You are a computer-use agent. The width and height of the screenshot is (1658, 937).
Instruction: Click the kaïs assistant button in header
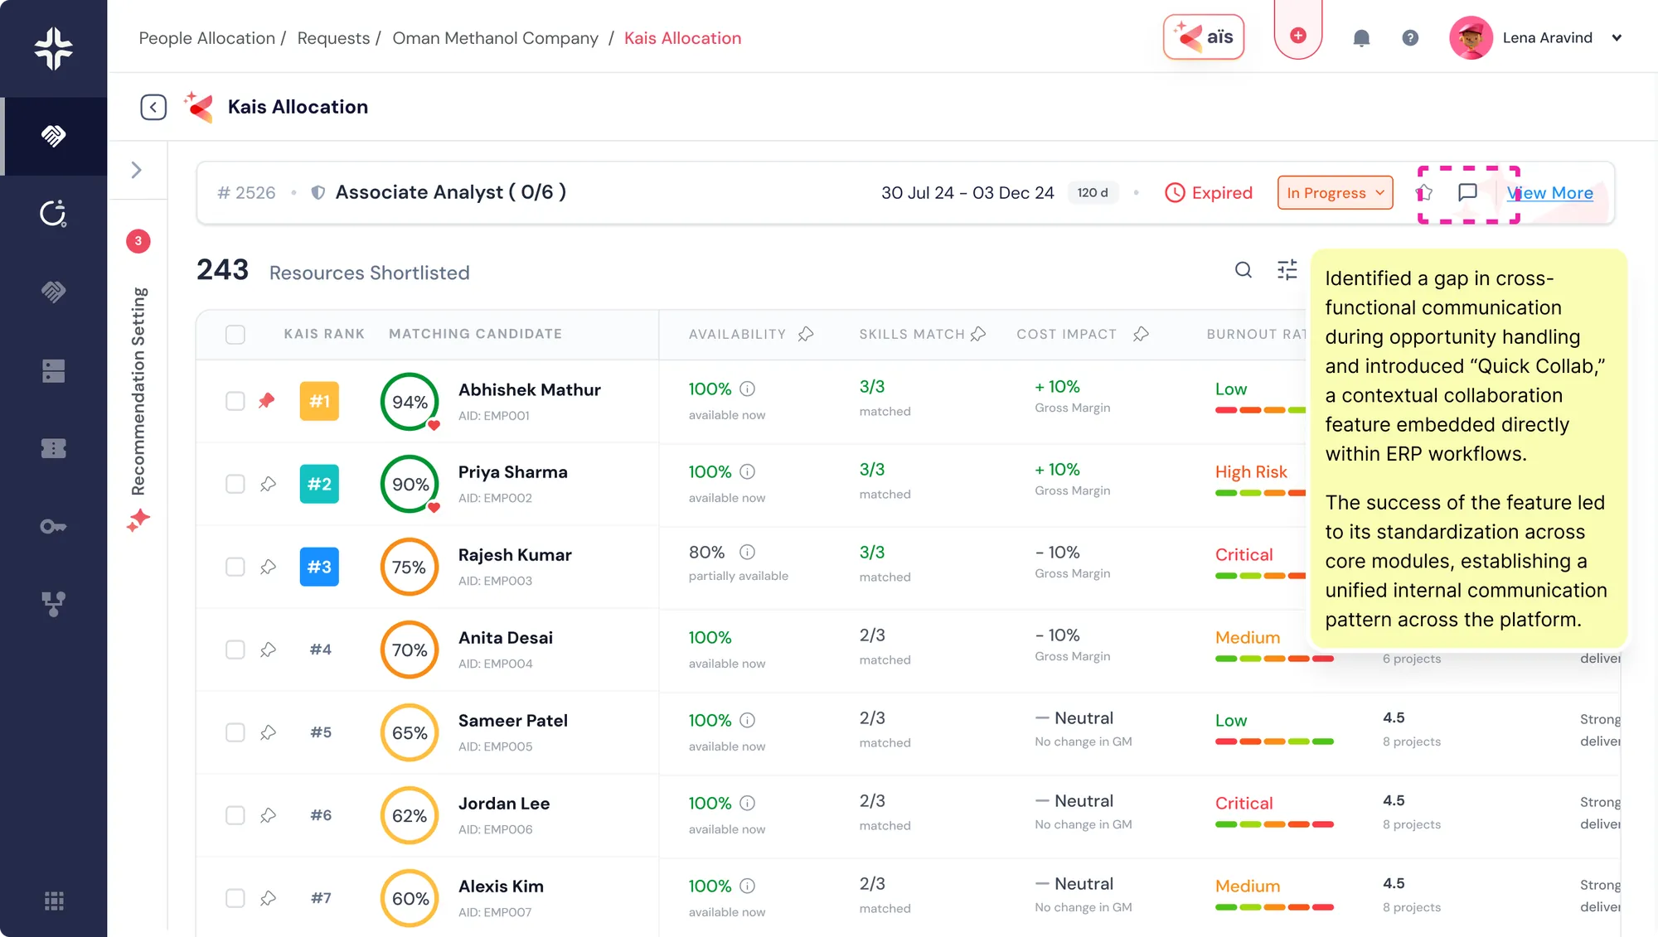(x=1203, y=37)
